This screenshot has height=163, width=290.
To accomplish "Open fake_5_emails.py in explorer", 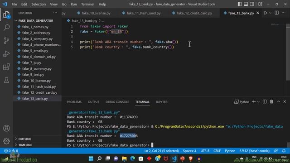I will [x=35, y=51].
